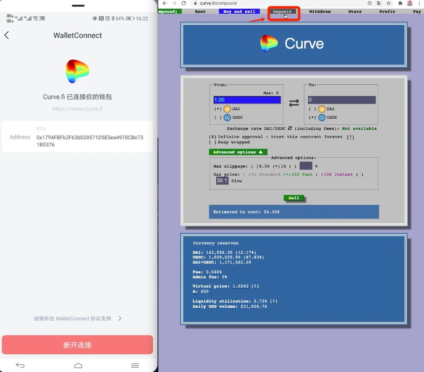Open the Withdraw tab
The height and width of the screenshot is (372, 424).
320,12
